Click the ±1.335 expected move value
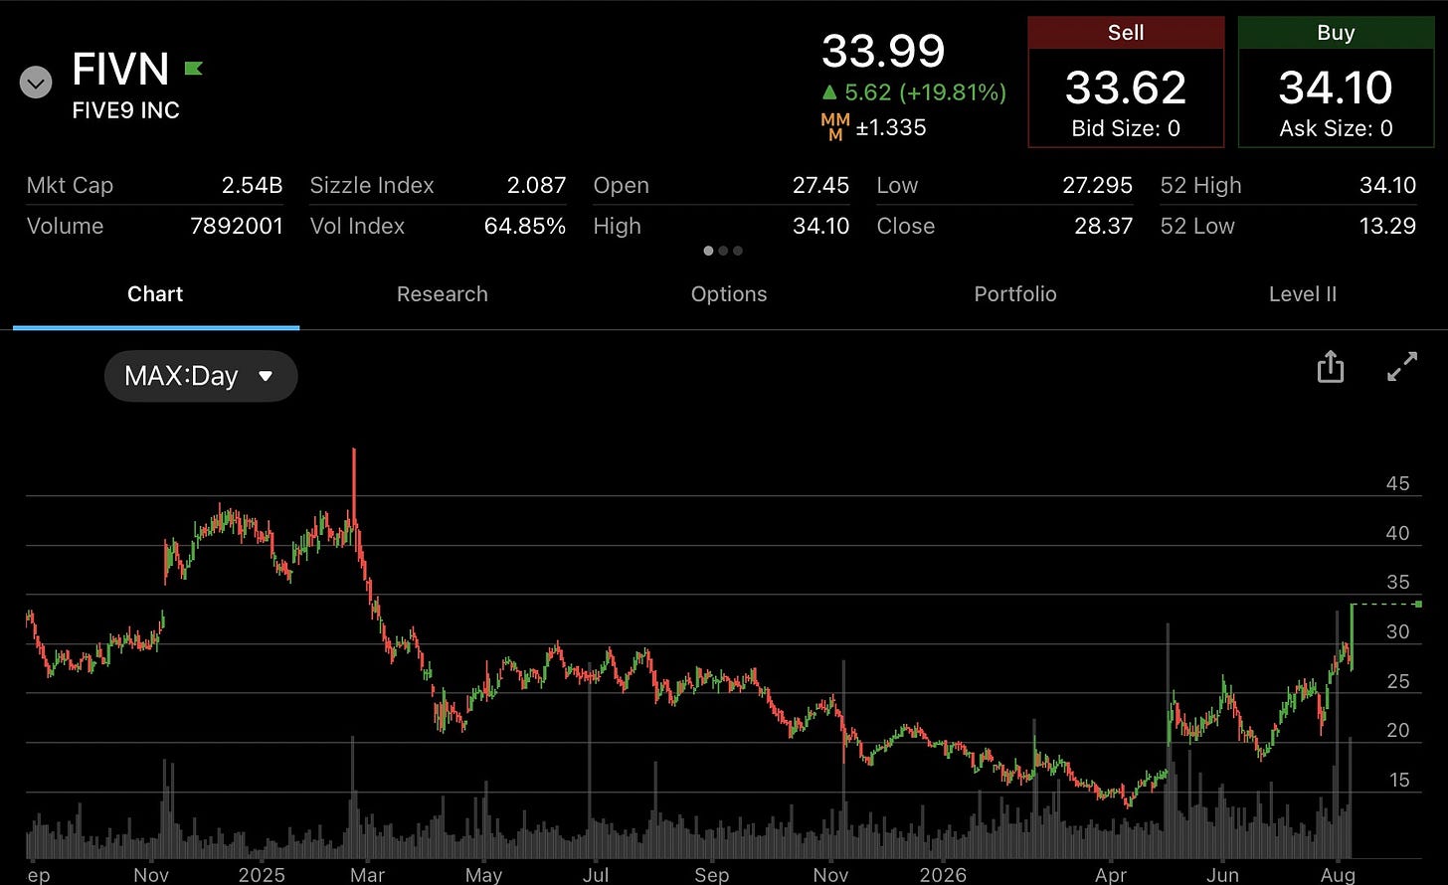The image size is (1448, 885). point(891,127)
